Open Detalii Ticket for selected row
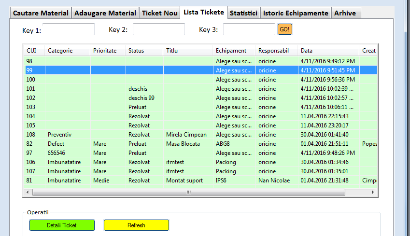This screenshot has height=236, width=410. [x=62, y=225]
